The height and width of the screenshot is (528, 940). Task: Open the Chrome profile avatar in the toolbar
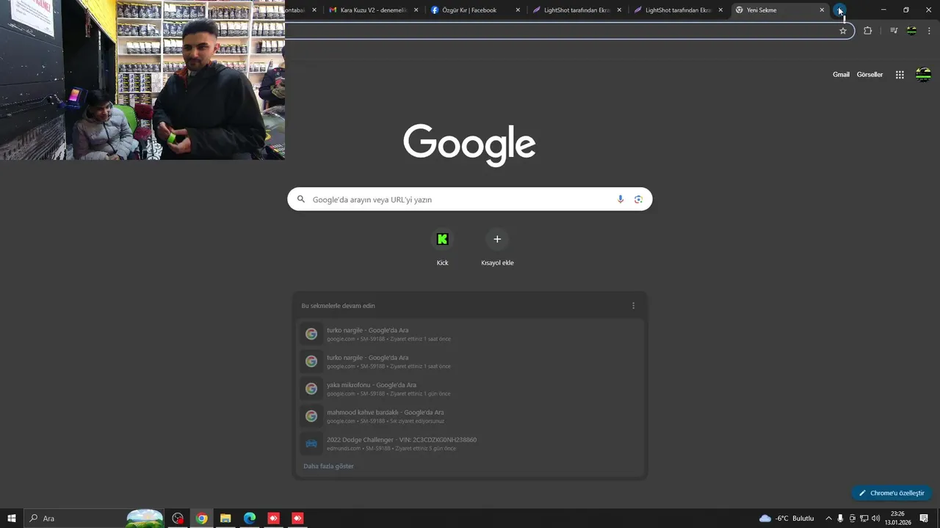point(912,31)
